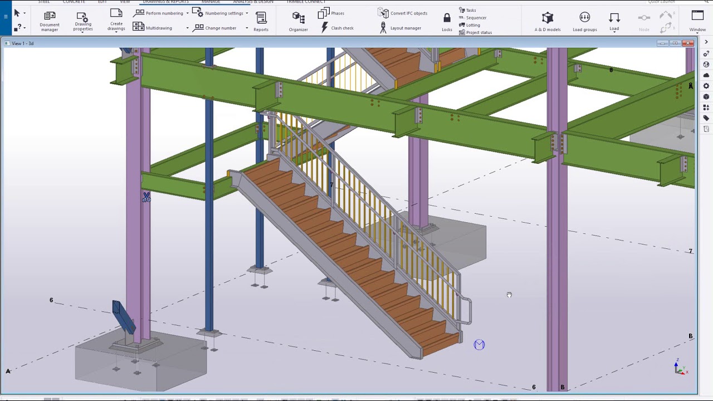Expand the Numbering settings dropdown arrow
713x401 pixels.
(247, 13)
